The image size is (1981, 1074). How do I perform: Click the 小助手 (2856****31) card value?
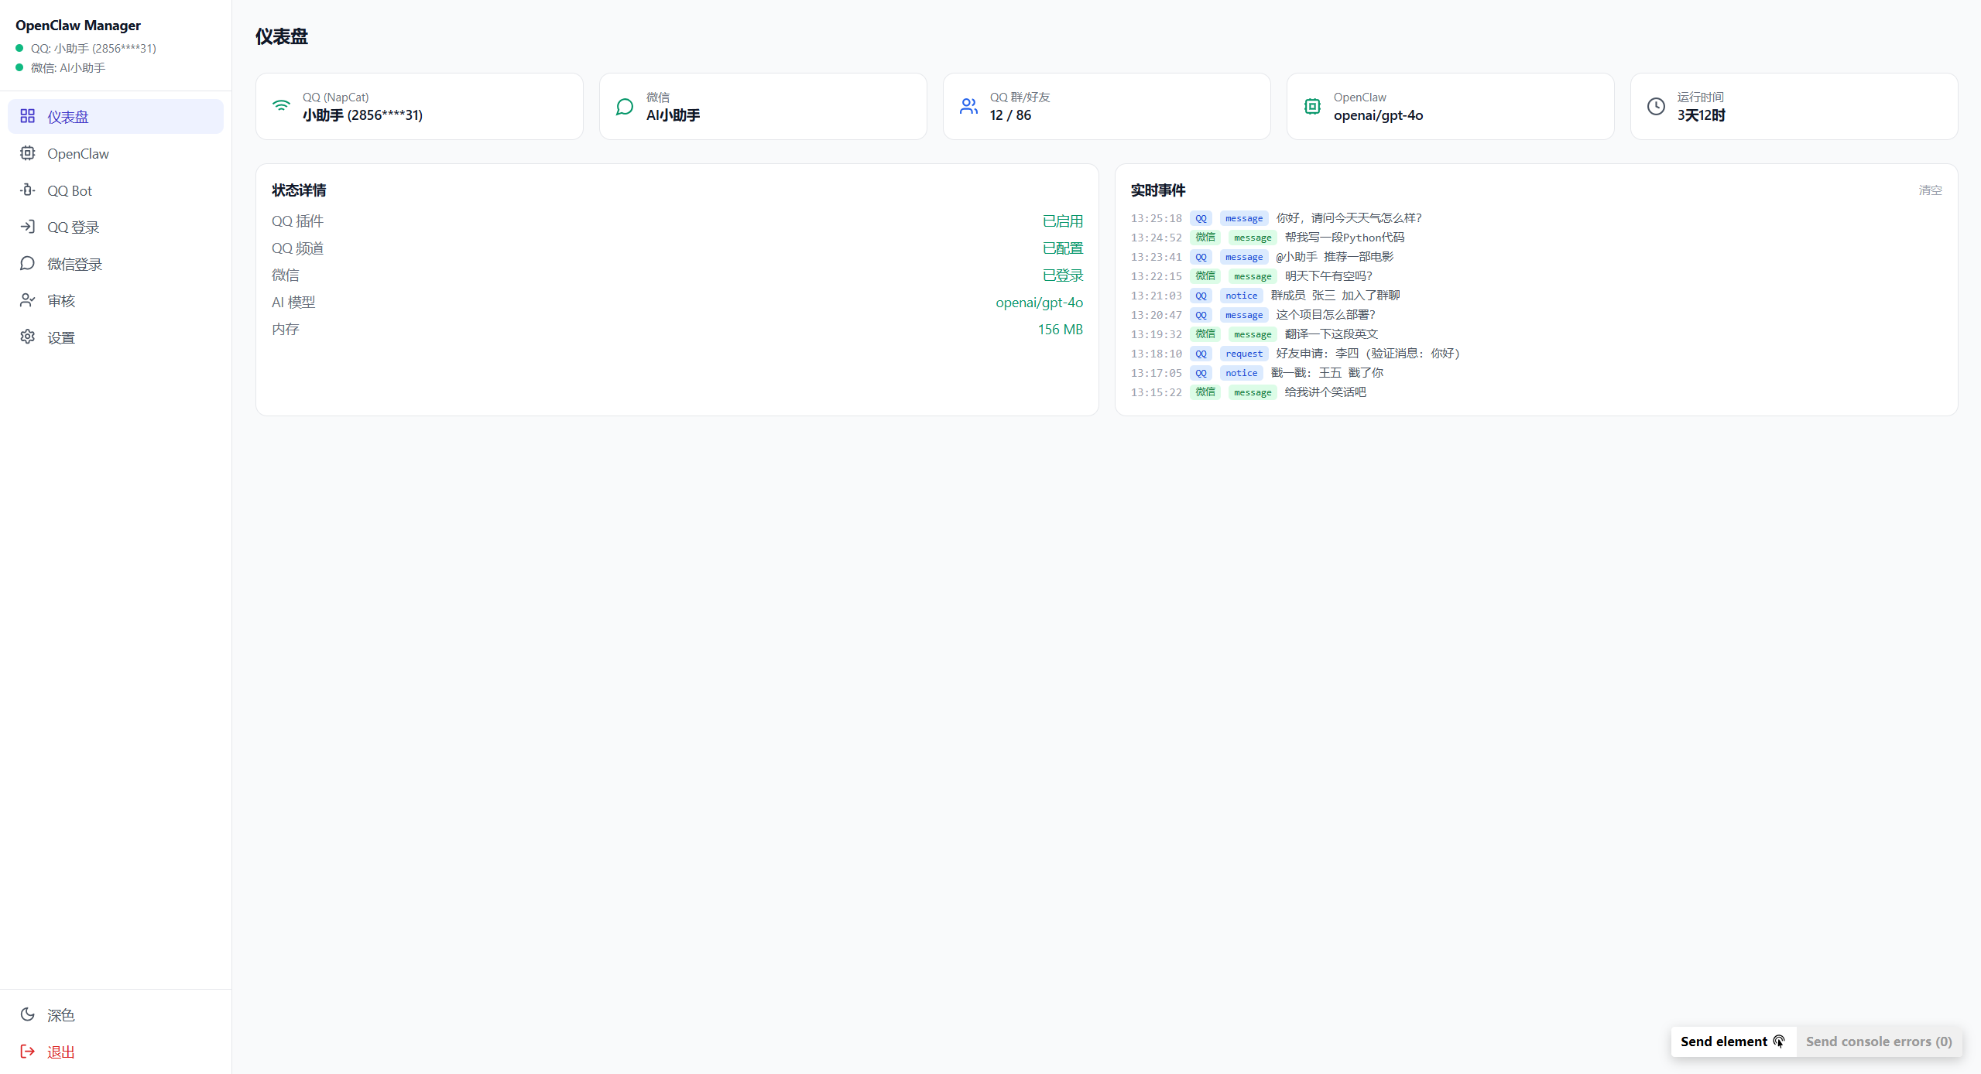click(362, 115)
